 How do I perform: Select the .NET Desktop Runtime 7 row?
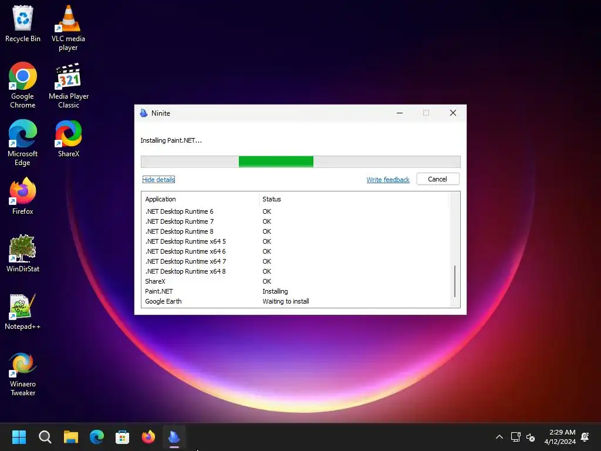point(295,221)
